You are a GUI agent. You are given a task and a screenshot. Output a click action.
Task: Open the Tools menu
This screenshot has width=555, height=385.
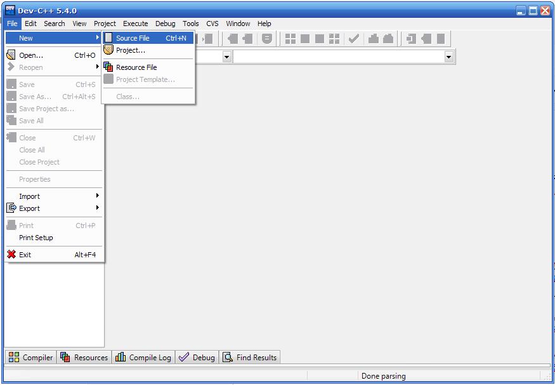coord(190,24)
